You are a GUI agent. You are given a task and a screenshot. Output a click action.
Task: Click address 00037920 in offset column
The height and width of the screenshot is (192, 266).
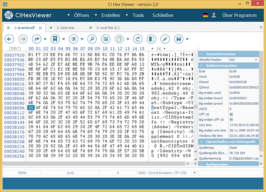click(x=14, y=55)
